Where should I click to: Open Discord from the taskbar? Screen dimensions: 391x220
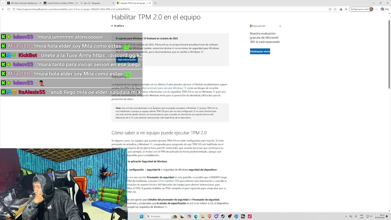(216, 216)
